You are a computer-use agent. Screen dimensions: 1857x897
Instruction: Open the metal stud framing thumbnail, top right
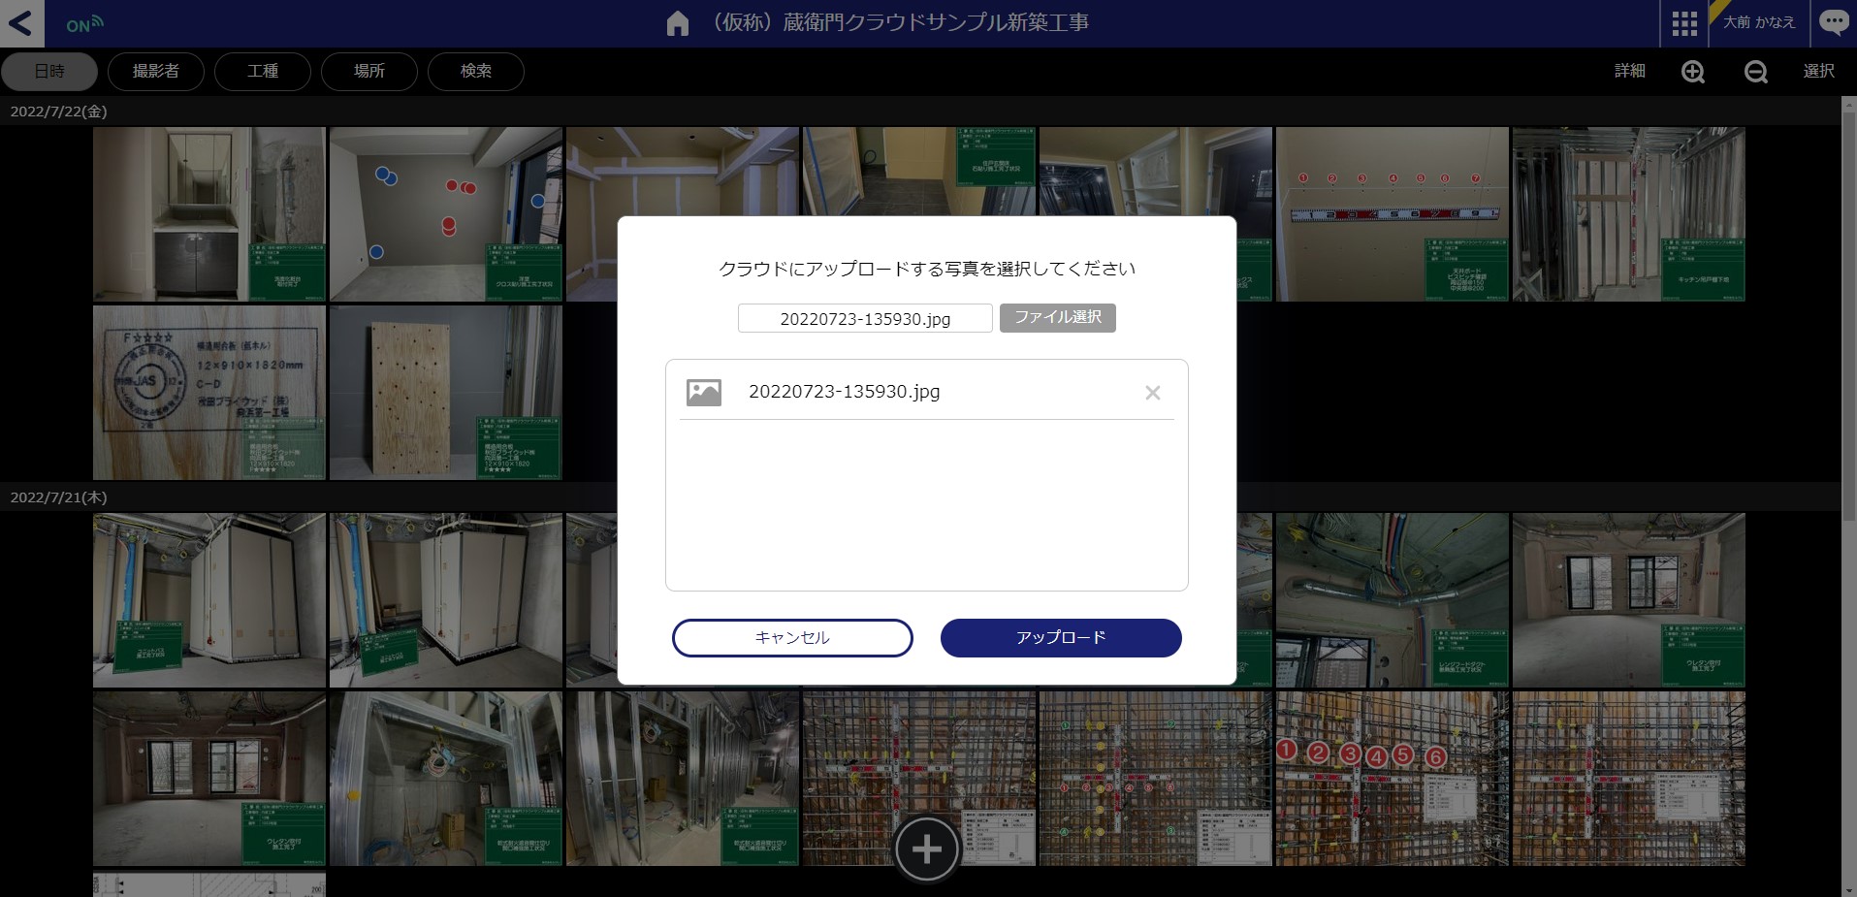pos(1629,214)
